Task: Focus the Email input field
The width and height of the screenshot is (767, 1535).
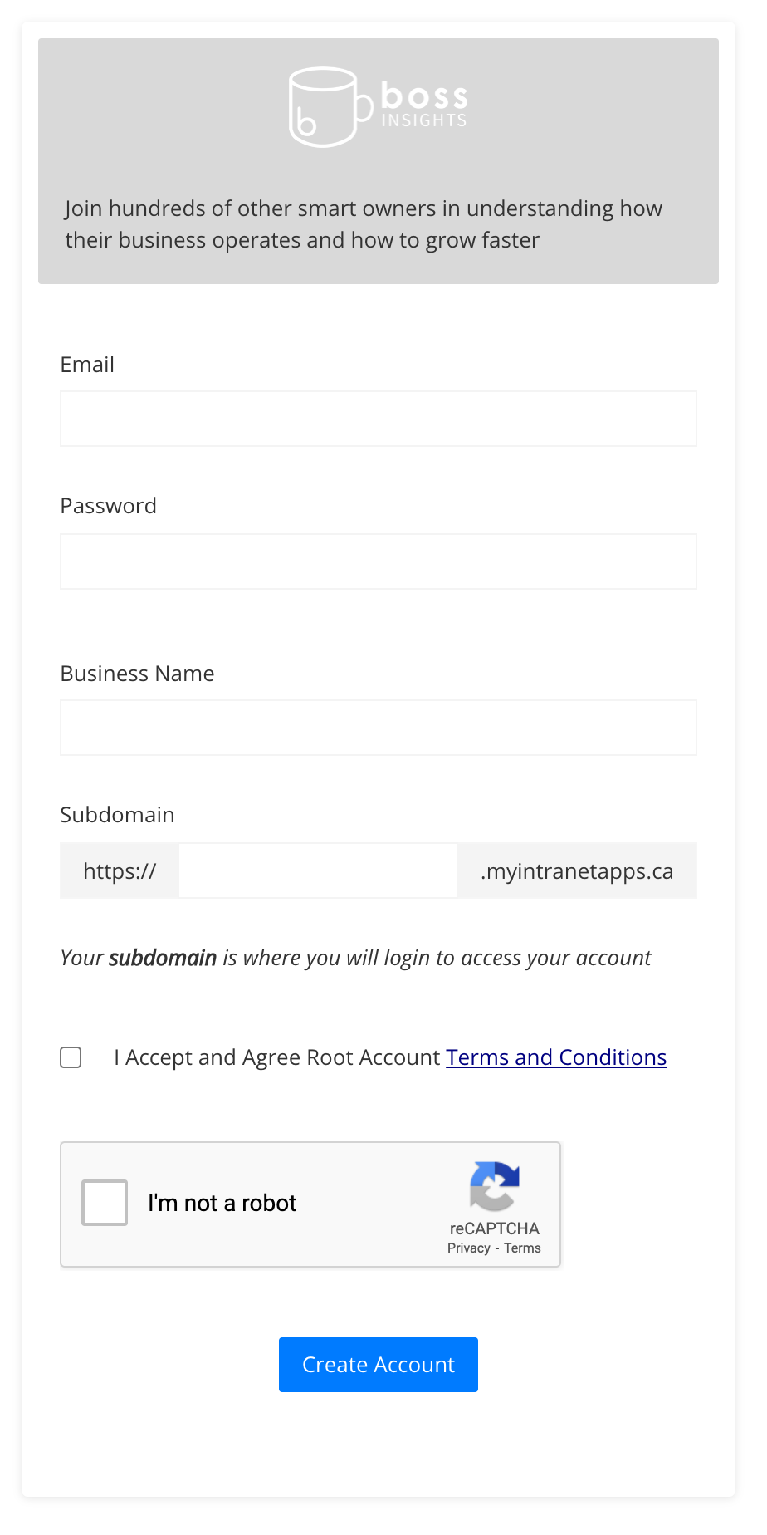Action: (379, 419)
